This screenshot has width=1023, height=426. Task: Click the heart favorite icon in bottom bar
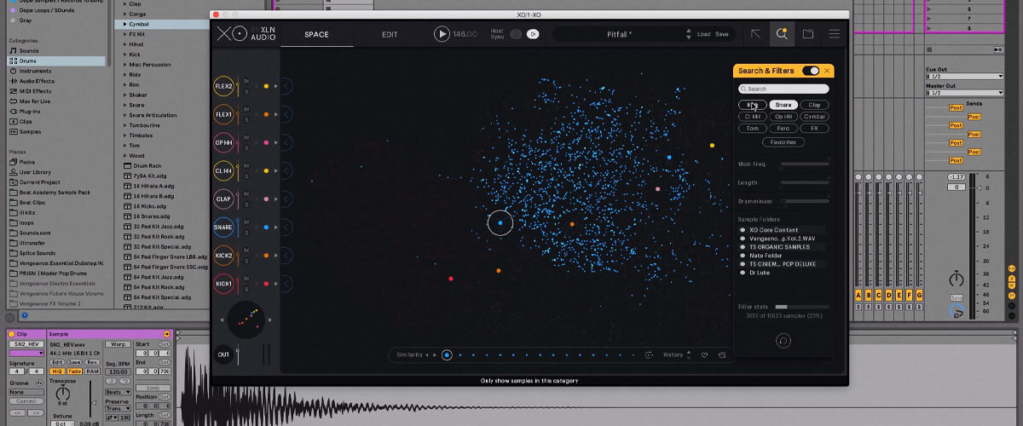704,354
